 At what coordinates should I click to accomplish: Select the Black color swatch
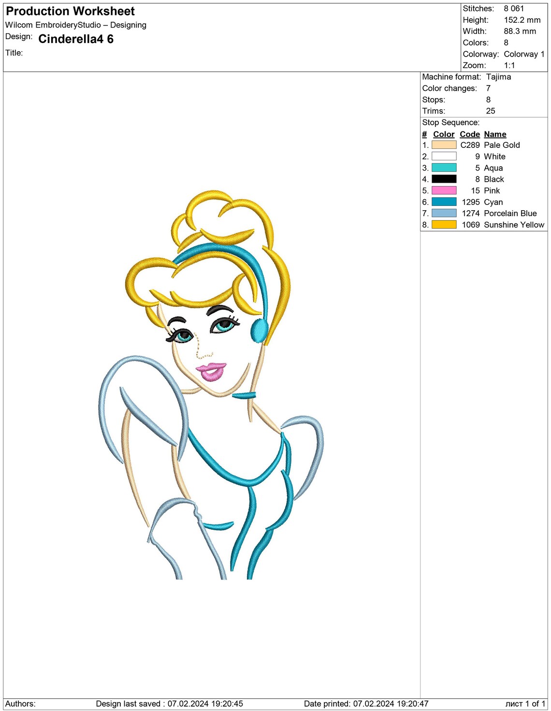tap(443, 179)
